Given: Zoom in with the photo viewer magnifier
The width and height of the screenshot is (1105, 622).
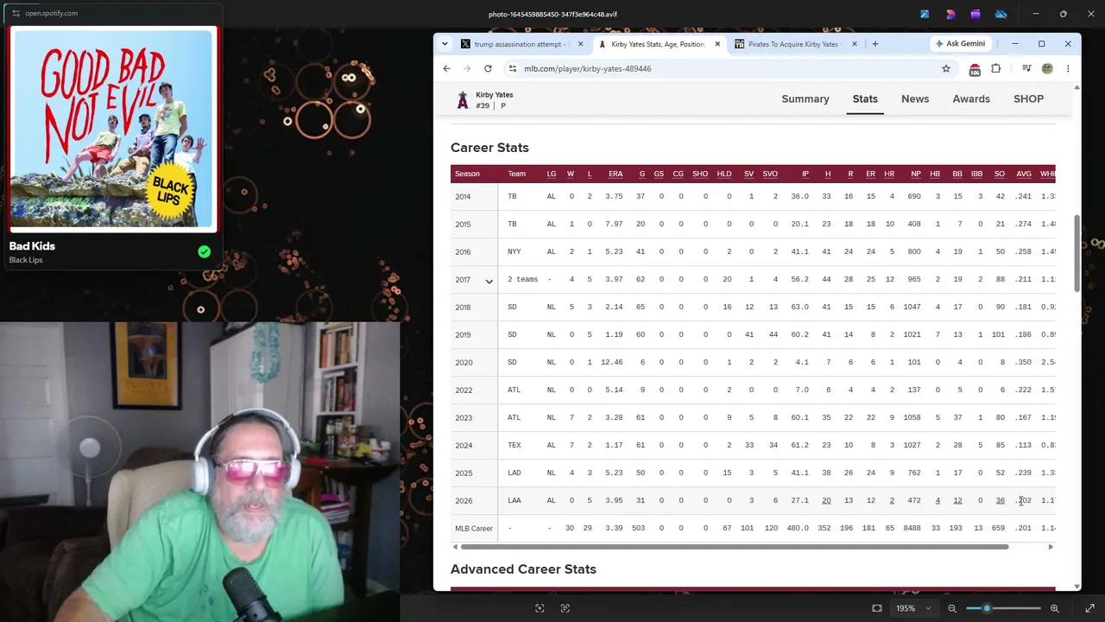Looking at the screenshot, I should coord(1054,608).
